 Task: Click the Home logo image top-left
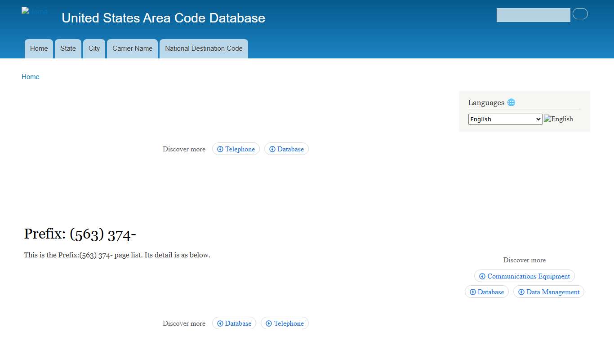[x=34, y=11]
